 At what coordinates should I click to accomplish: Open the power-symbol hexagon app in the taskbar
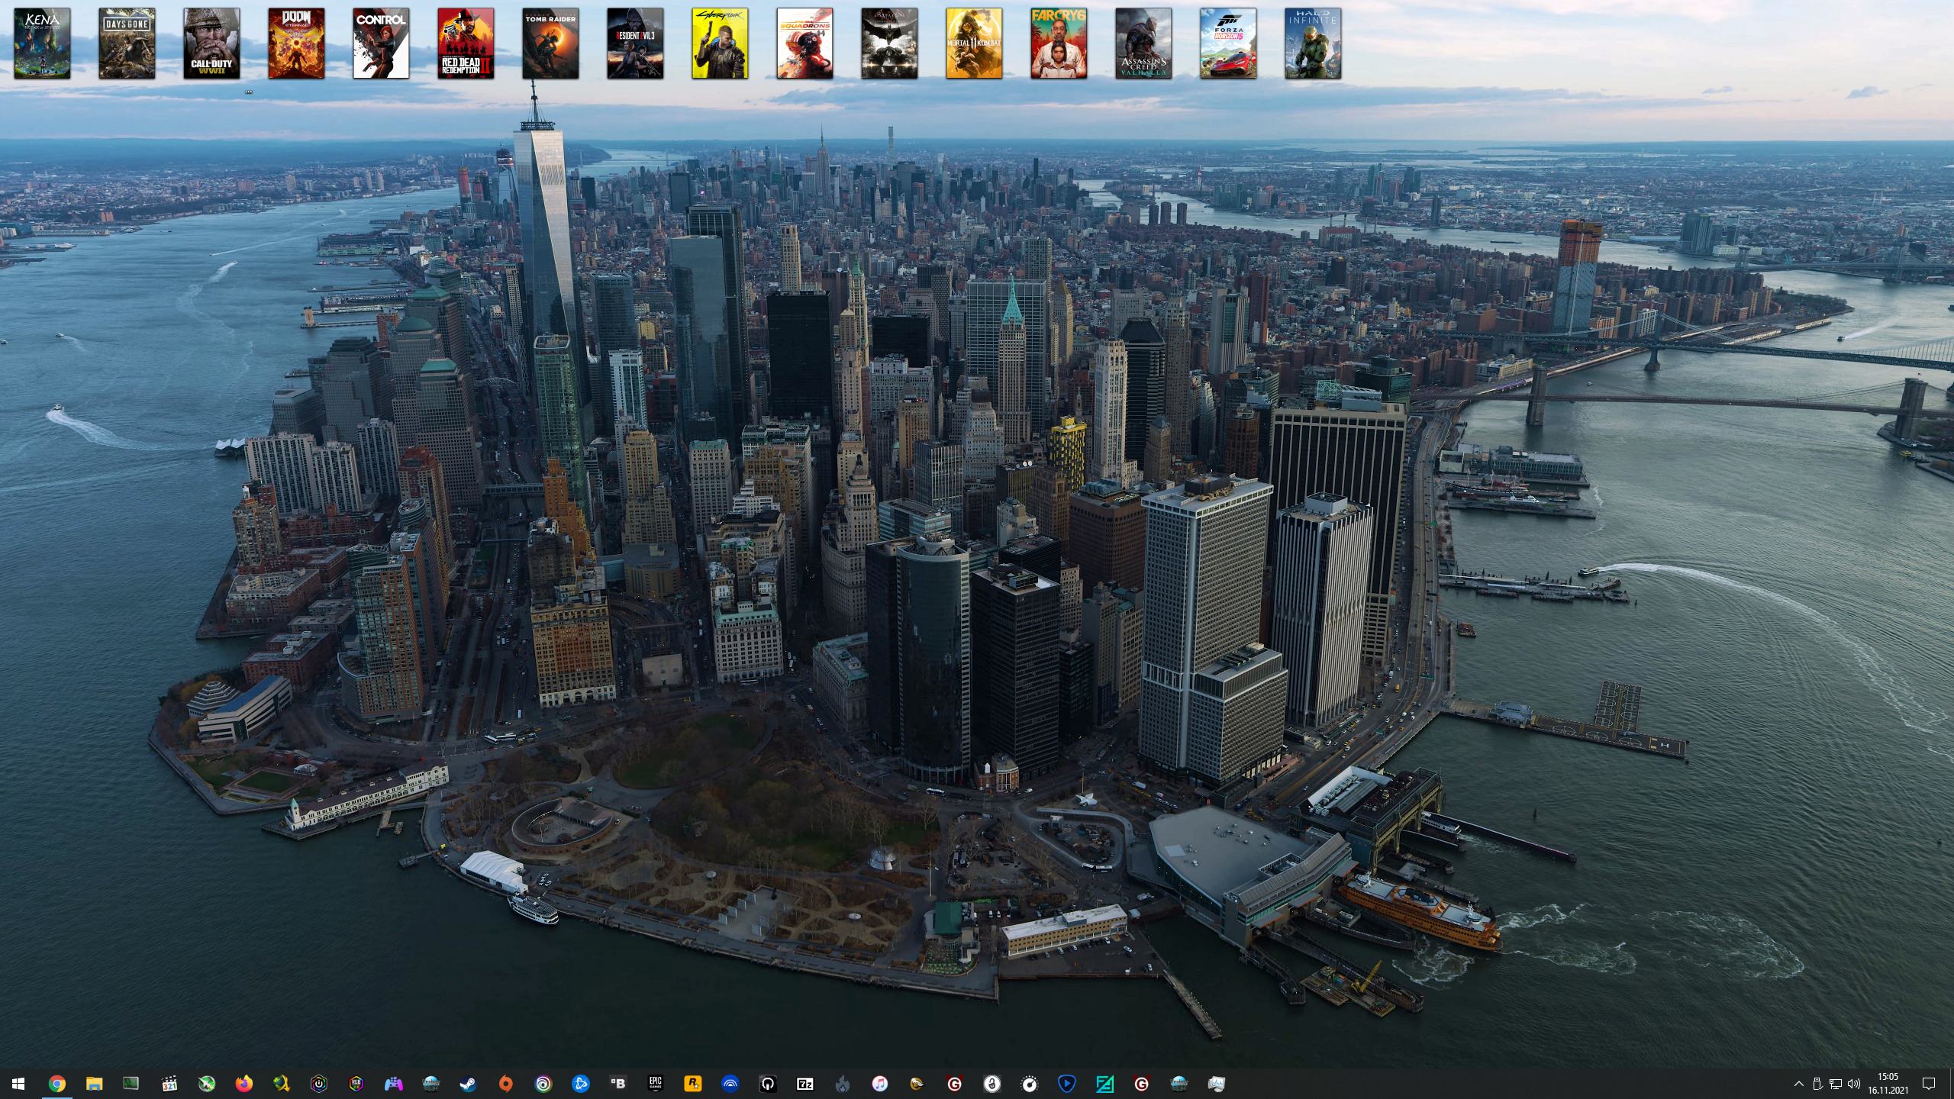click(x=318, y=1084)
